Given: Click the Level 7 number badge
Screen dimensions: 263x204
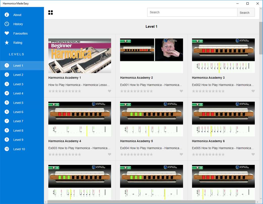Looking at the screenshot, I should pos(7,121).
